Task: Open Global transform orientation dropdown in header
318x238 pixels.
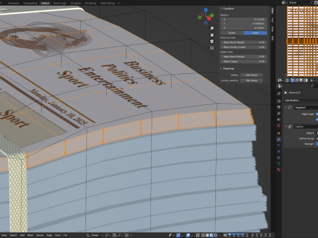Action: pos(95,235)
